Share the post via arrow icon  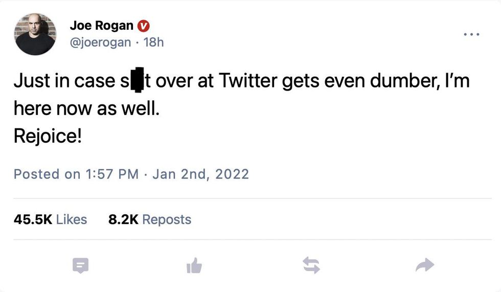tap(425, 265)
